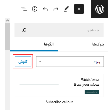Click the empty scrollbar track beneath thumb
Screen dimensions: 108x110
coord(7,80)
